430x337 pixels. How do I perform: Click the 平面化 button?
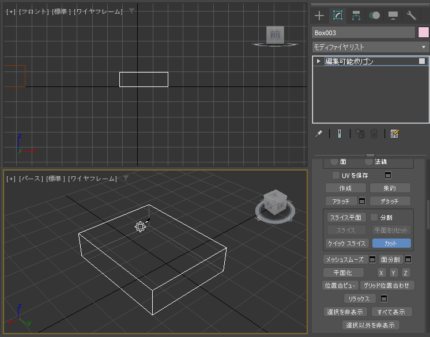[x=344, y=273]
